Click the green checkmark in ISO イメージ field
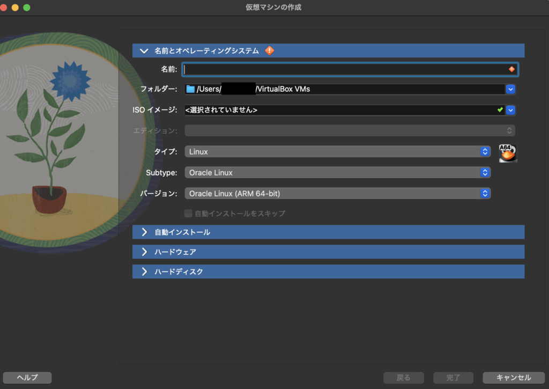The image size is (549, 389). coord(500,109)
